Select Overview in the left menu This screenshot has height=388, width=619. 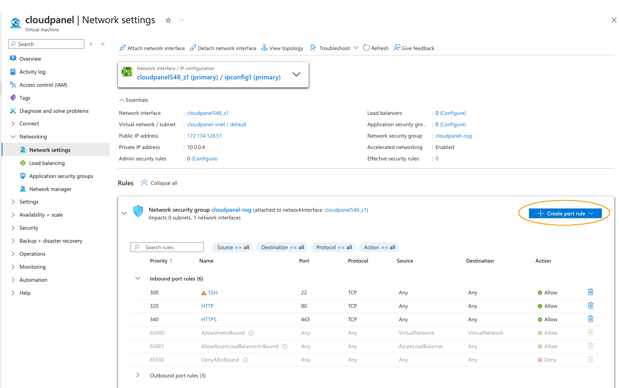point(30,59)
